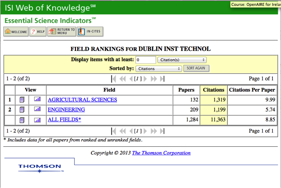Go to first page in top pager
The height and width of the screenshot is (188, 281).
(114, 79)
